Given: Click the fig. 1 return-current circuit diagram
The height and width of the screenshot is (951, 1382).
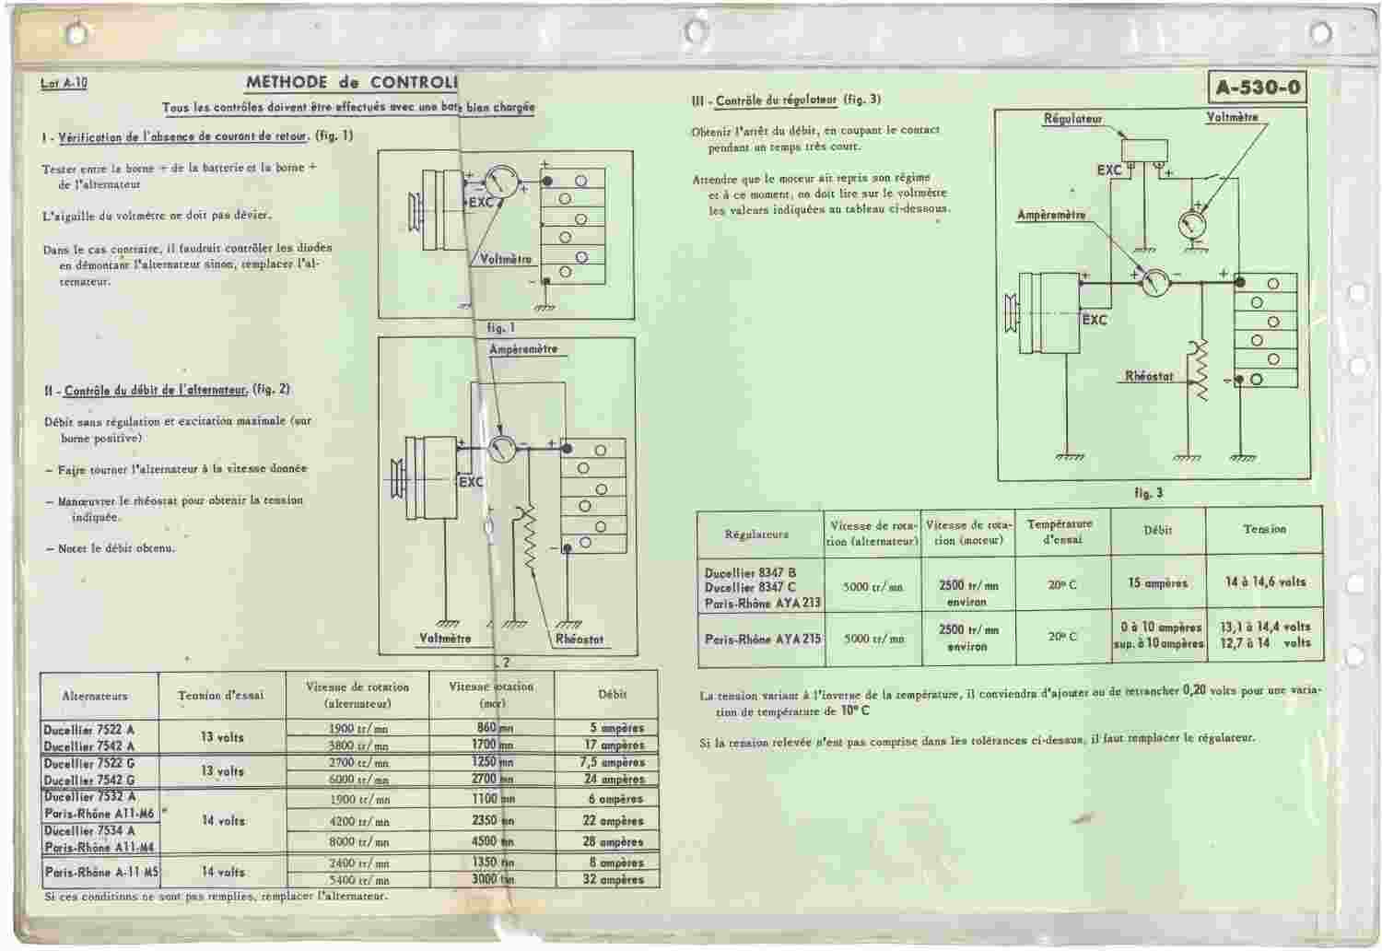Looking at the screenshot, I should (505, 235).
